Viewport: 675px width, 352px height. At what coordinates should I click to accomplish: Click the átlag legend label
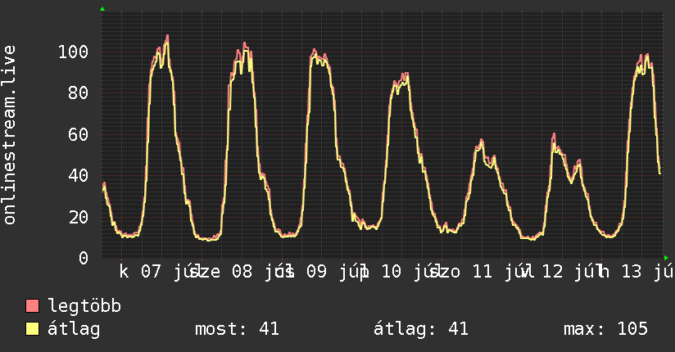point(74,329)
